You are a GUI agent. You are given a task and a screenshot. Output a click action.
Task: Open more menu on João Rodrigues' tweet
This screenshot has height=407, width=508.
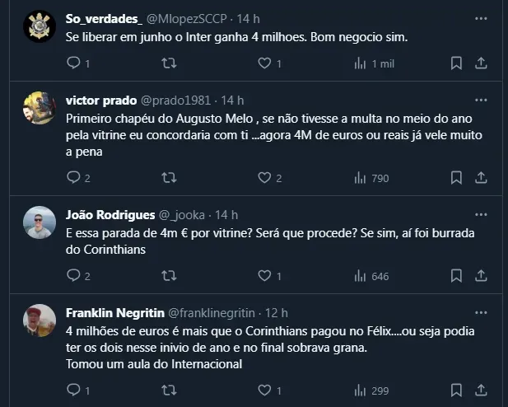tap(481, 214)
